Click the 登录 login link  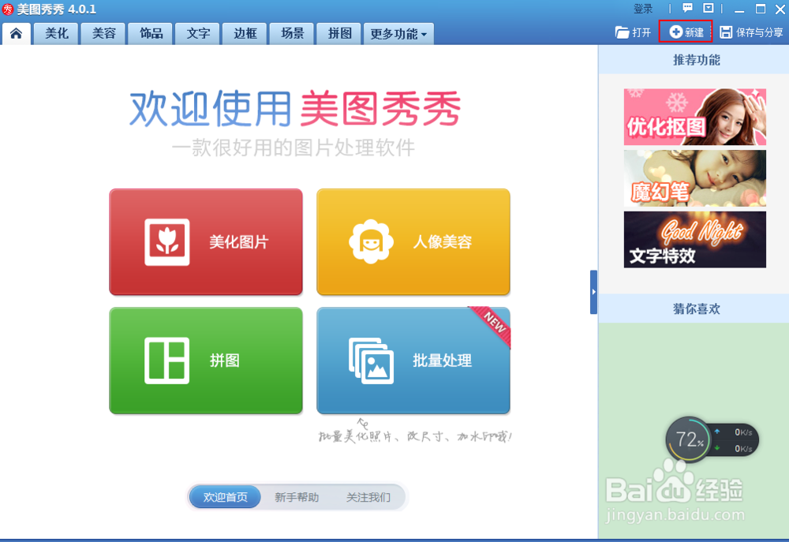point(642,9)
